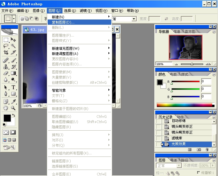Switch to the 直方图 tab
This screenshot has width=218, height=176.
click(x=190, y=32)
